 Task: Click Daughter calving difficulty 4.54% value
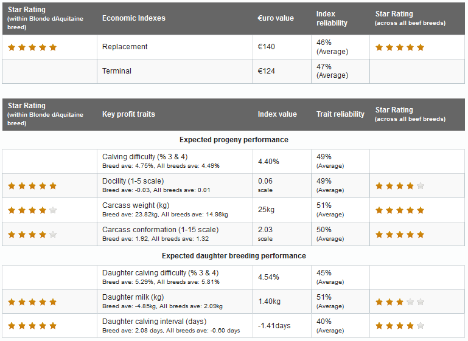[268, 277]
